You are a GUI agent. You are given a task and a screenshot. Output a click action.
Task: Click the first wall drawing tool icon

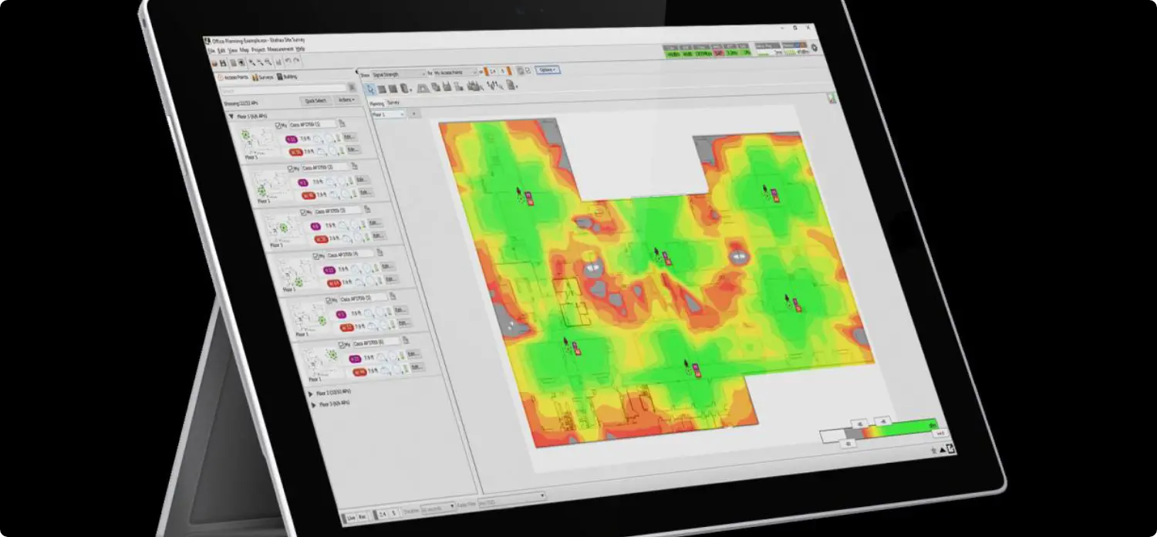point(382,89)
